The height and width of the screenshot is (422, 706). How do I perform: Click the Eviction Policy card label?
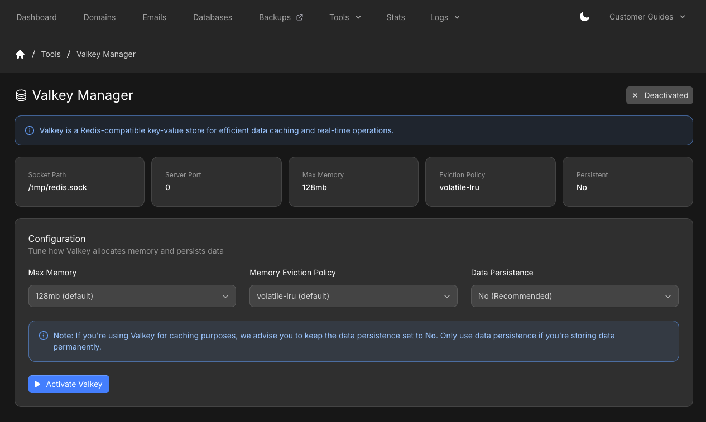point(462,175)
